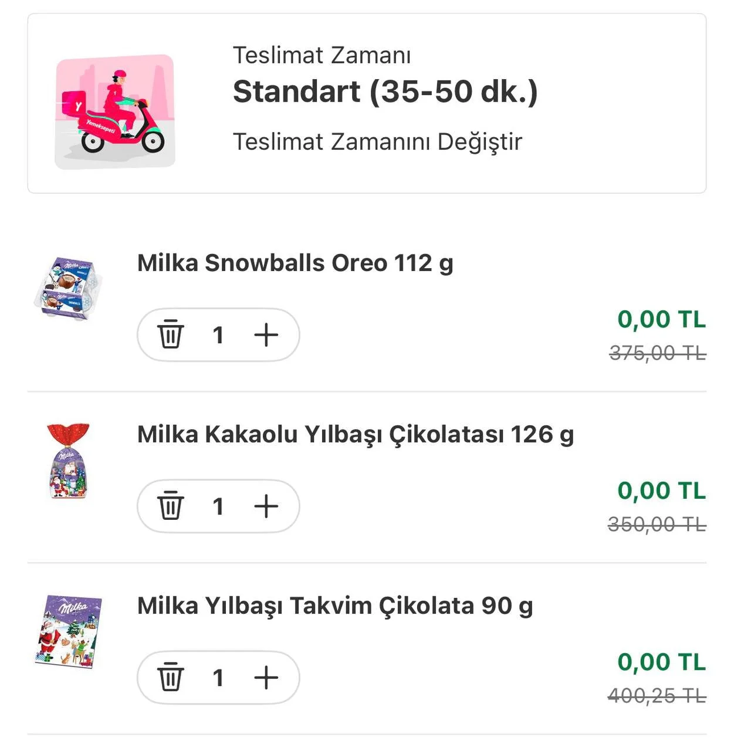View the Milka Kakaolu Yılbaşı Çikolatası image
The height and width of the screenshot is (751, 734).
68,461
